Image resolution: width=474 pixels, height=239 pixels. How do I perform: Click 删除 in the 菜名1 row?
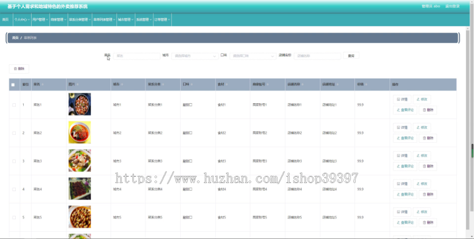point(428,110)
